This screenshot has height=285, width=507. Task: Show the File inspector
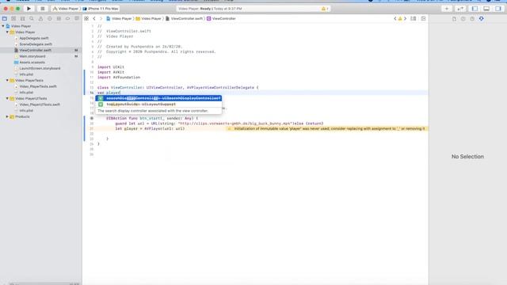pos(454,19)
